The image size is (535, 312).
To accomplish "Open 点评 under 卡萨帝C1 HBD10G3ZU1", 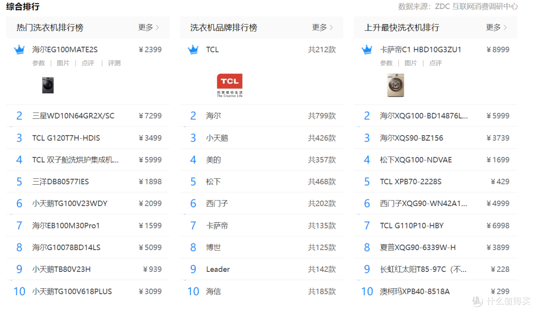I will [435, 63].
